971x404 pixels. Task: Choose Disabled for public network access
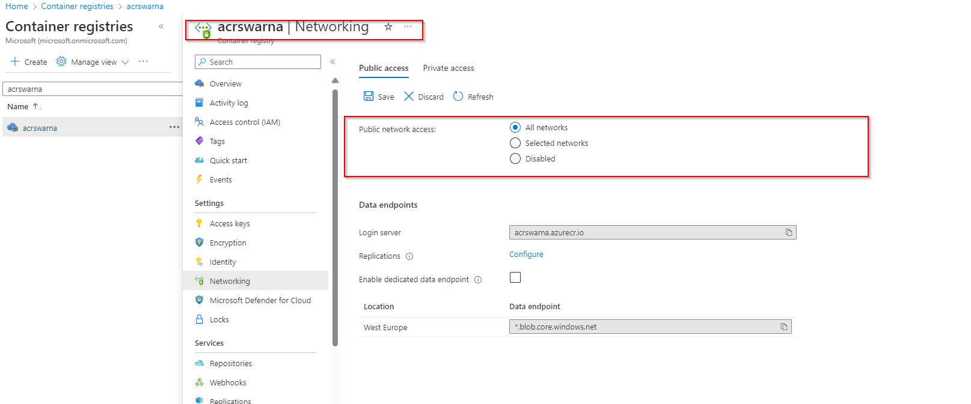(515, 158)
